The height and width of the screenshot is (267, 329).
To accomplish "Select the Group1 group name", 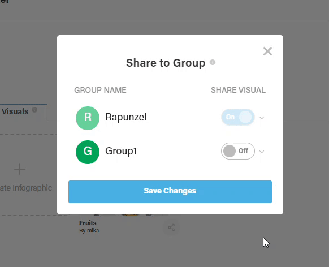I will point(121,151).
